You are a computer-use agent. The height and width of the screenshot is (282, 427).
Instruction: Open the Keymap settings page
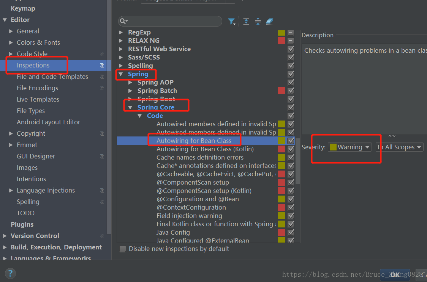(23, 8)
